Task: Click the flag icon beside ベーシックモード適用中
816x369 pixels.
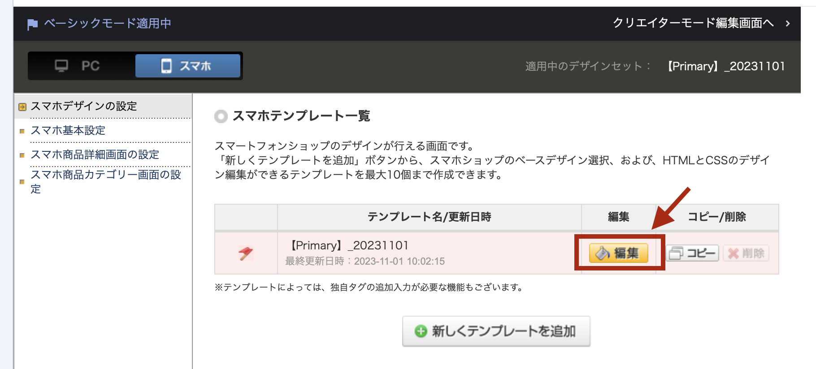Action: (32, 24)
